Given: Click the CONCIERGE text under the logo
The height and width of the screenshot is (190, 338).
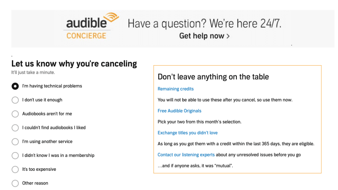Looking at the screenshot, I should (86, 36).
